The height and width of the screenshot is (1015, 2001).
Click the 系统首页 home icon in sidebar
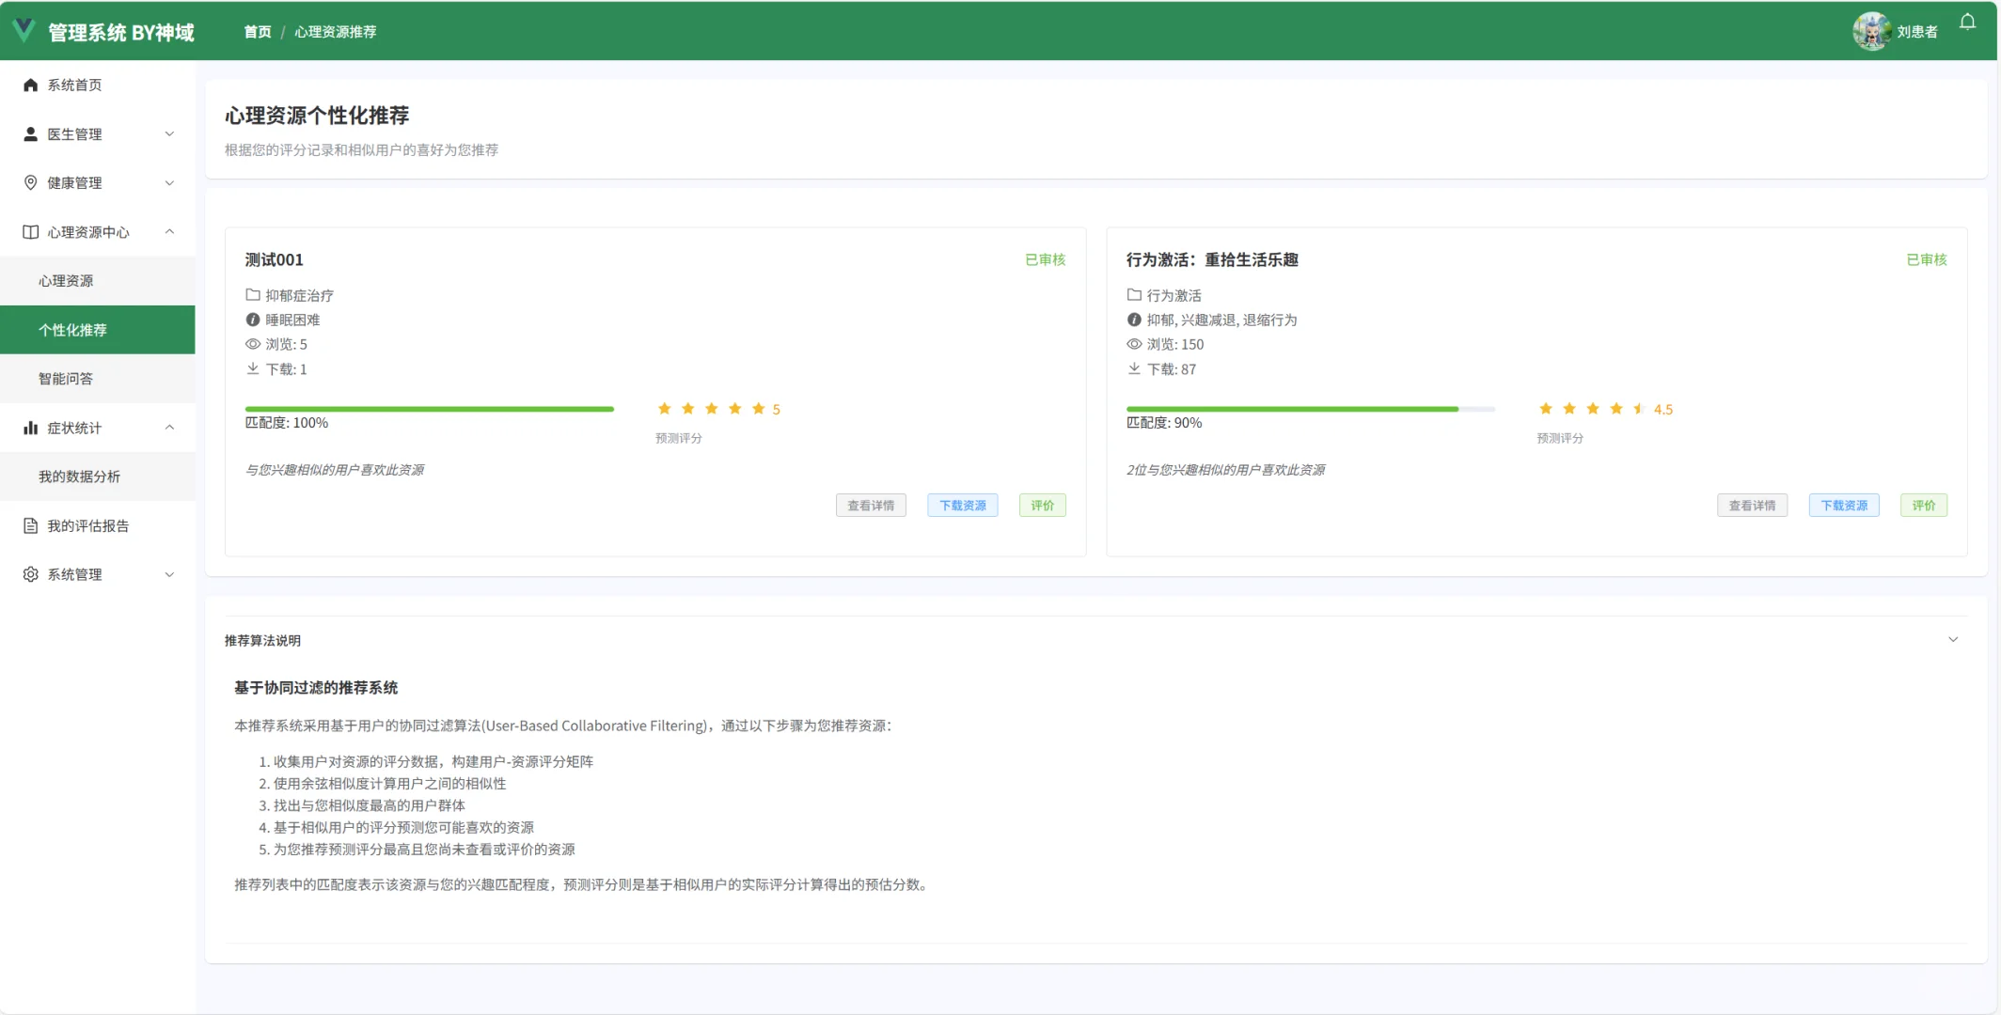click(x=29, y=85)
